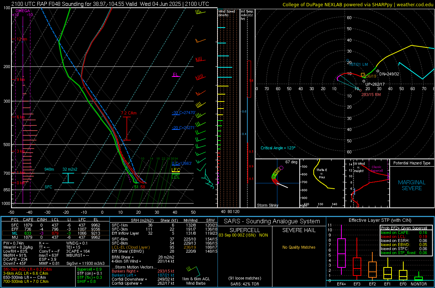Select the MU parcel row in table

[x=55, y=237]
